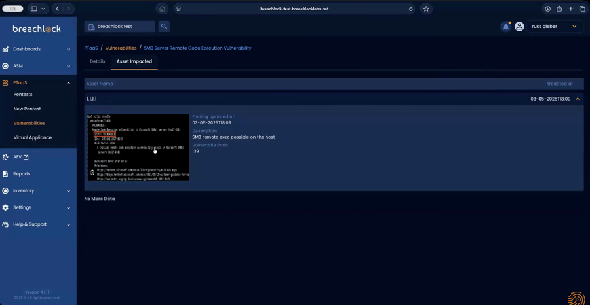The image size is (590, 306).
Task: Click the site settings icon in address bar
Action: [178, 8]
